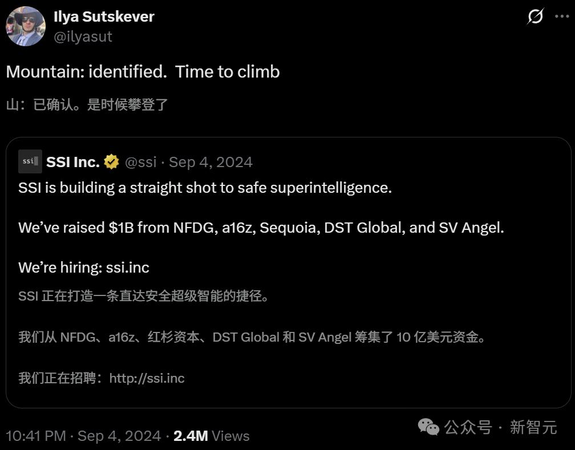Select the 'Mountain: identified' post text
This screenshot has width=575, height=450.
[x=141, y=72]
